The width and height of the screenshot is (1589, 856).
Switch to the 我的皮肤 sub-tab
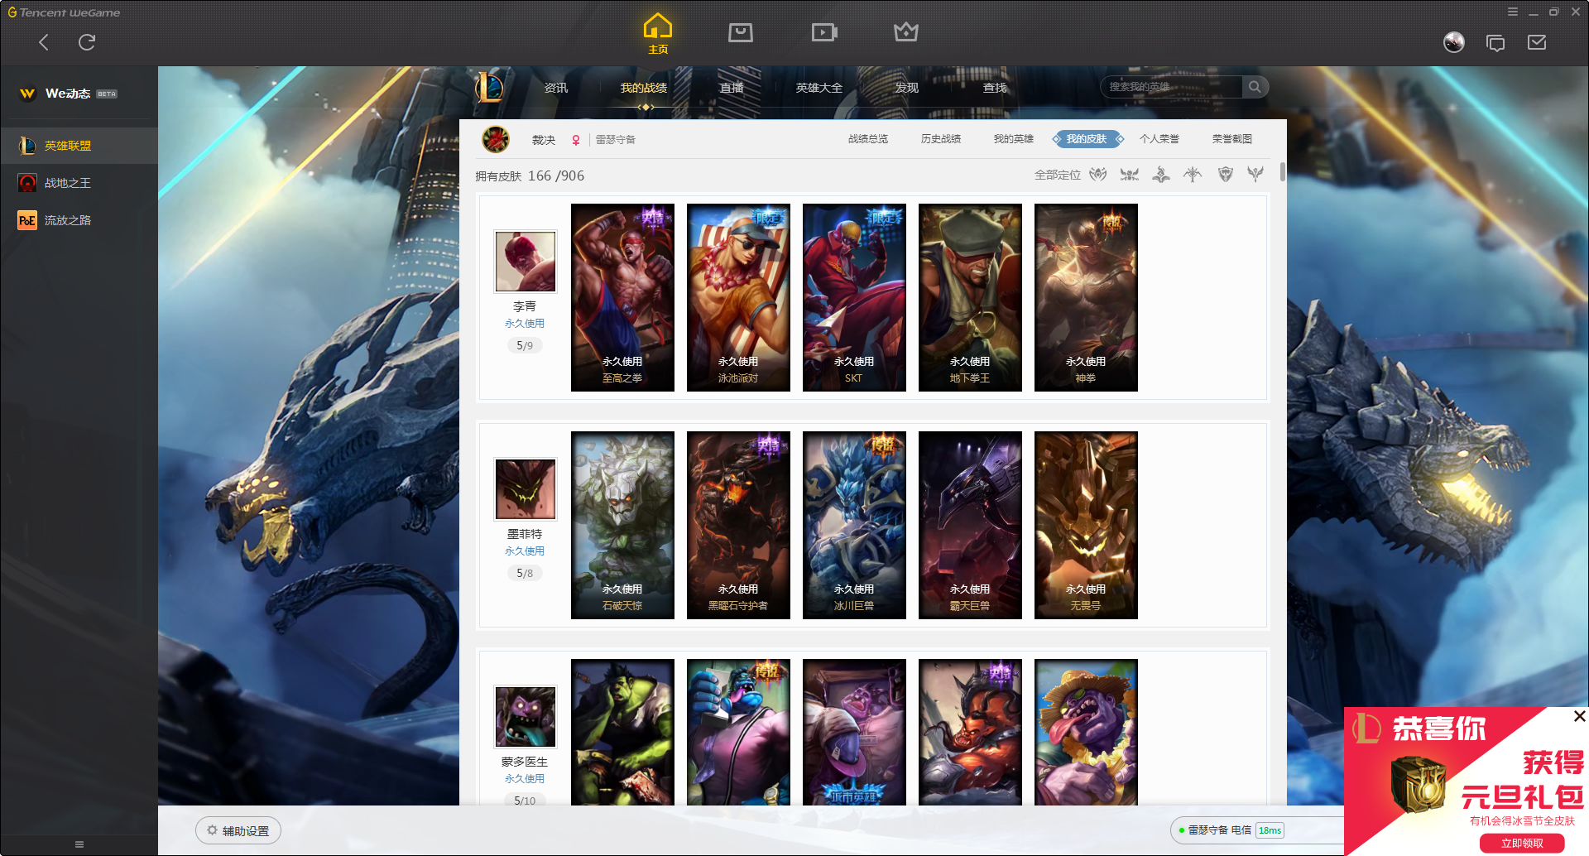pos(1087,139)
